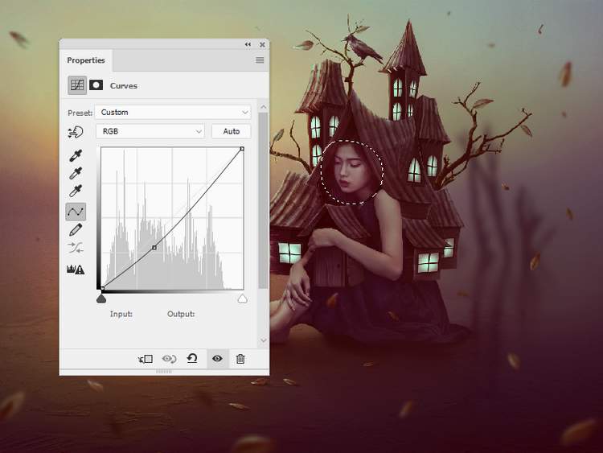Activate the on-image adjustment hand tool

pyautogui.click(x=76, y=132)
